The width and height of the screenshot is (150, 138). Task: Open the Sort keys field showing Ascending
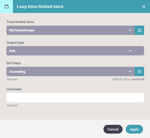pyautogui.click(x=71, y=71)
